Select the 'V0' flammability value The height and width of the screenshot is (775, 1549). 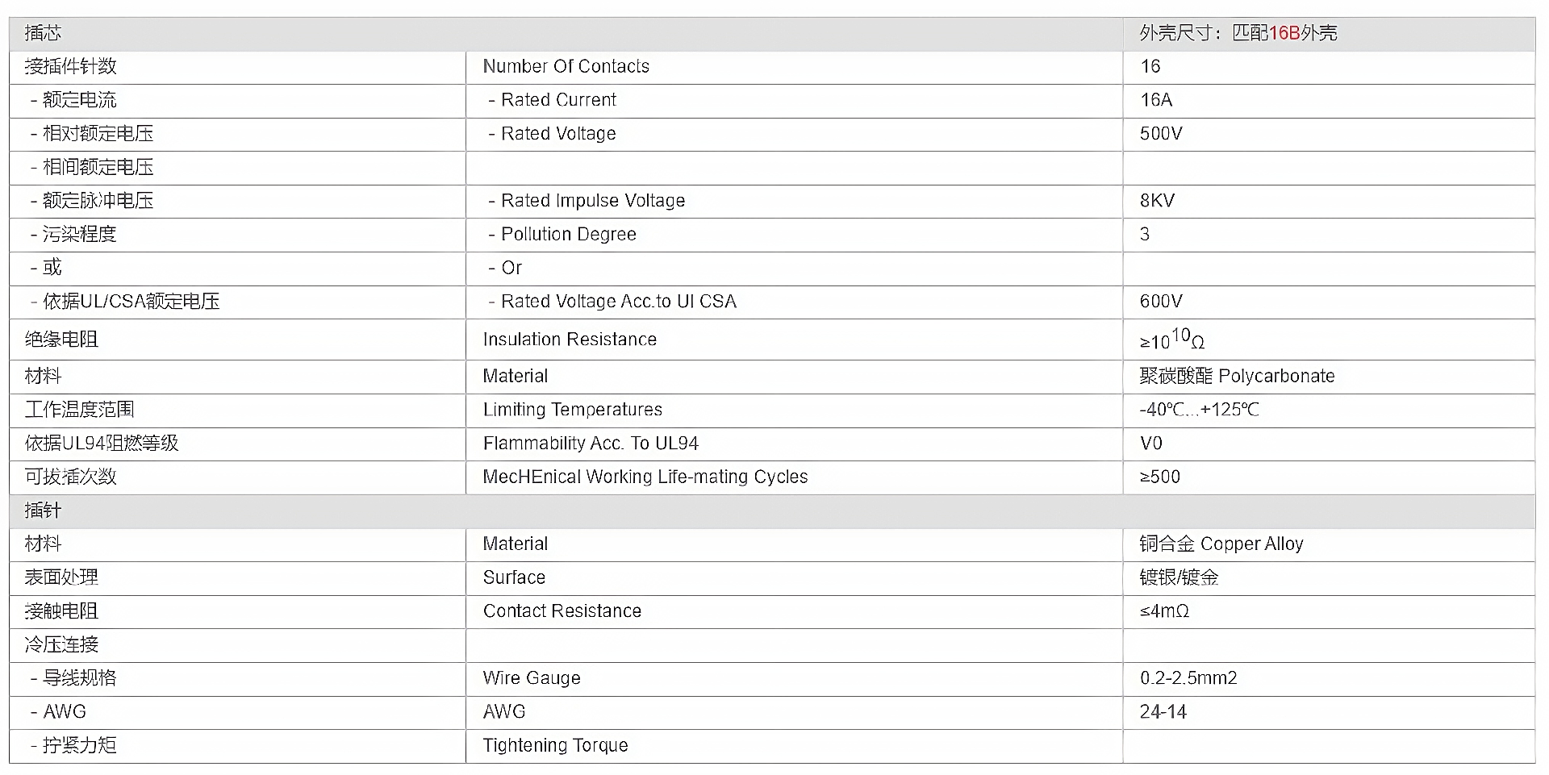(1151, 444)
